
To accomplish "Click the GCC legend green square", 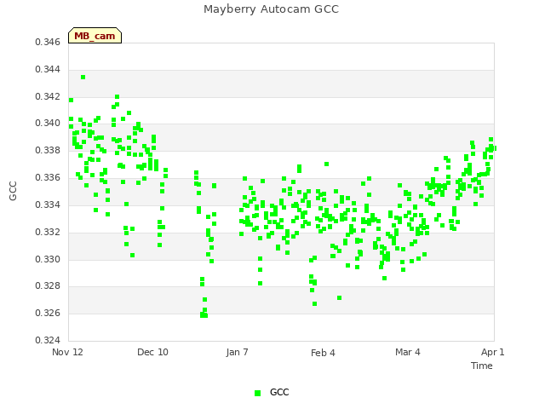I will click(x=257, y=393).
